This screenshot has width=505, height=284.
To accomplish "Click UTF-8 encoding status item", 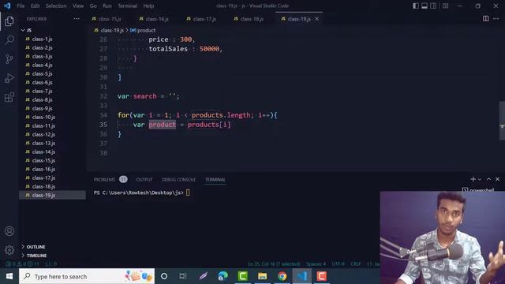I will pos(339,263).
